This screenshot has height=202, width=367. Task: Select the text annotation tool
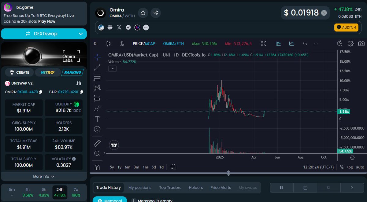pos(97,119)
